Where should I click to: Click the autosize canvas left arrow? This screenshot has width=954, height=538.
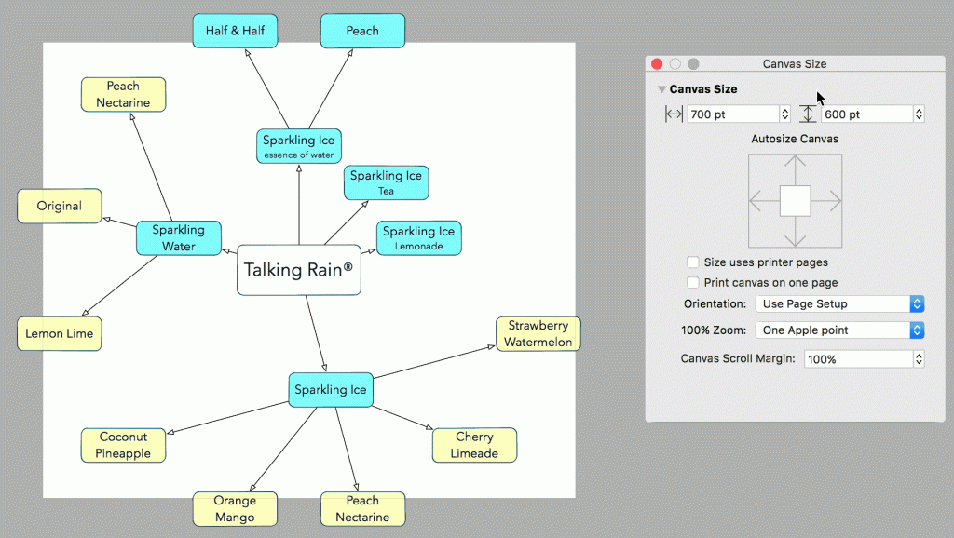pos(763,201)
